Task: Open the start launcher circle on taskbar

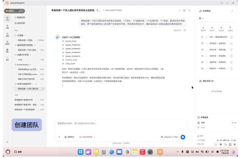Action: [x=8, y=152]
